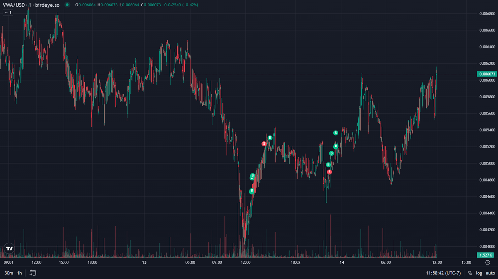Click the open value O0.006064
Image resolution: width=498 pixels, height=279 pixels.
(x=85, y=5)
